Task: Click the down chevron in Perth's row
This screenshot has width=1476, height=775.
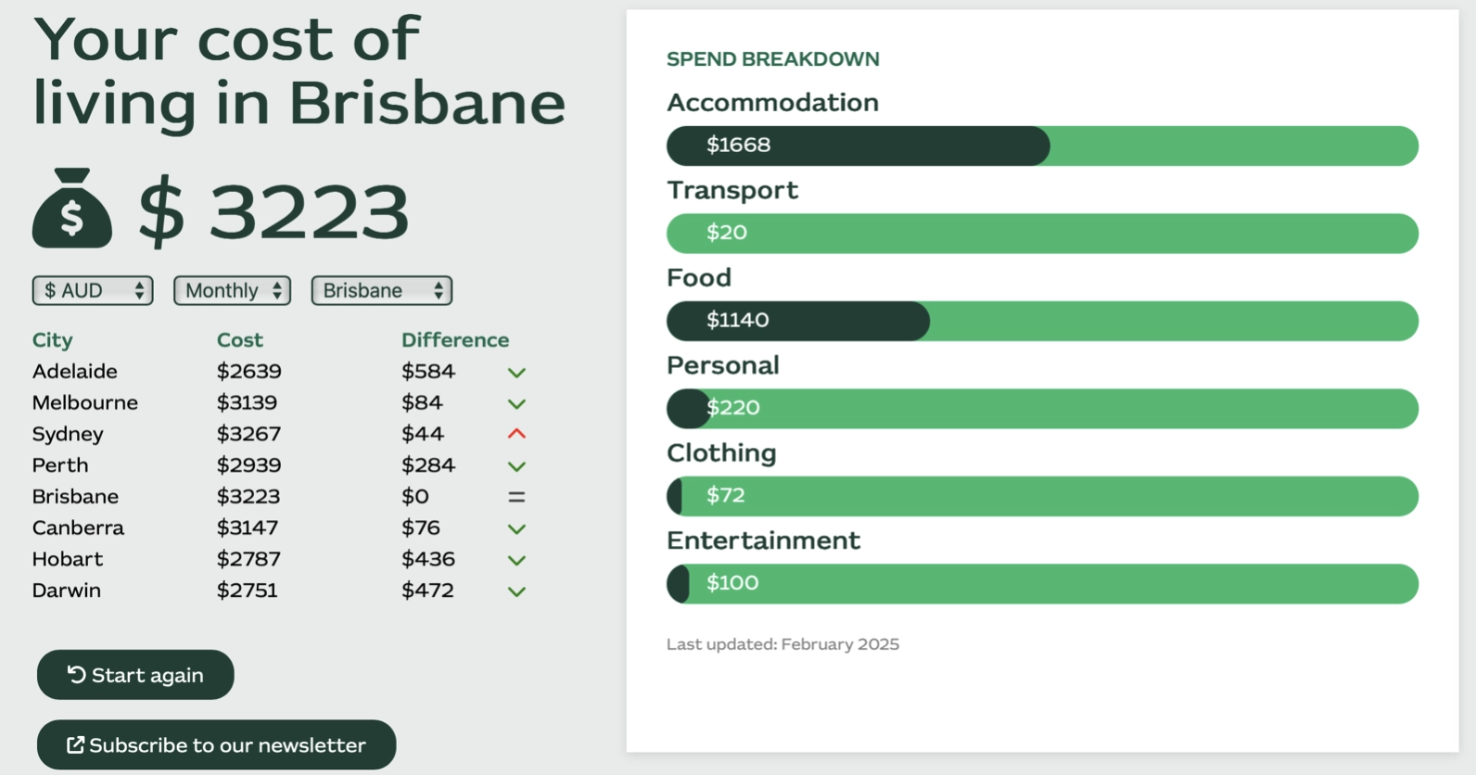Action: point(516,466)
